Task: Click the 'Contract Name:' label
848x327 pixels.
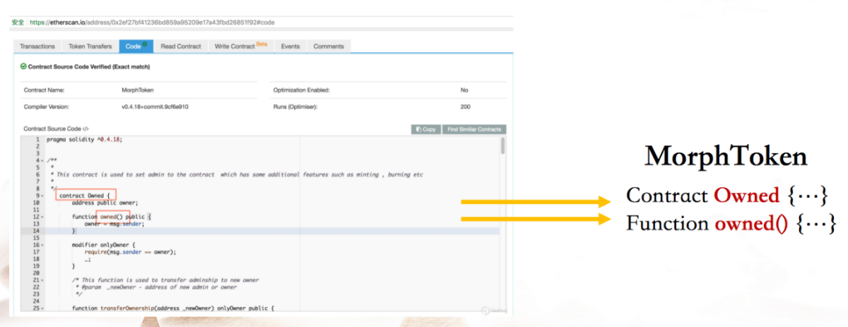Action: point(44,90)
